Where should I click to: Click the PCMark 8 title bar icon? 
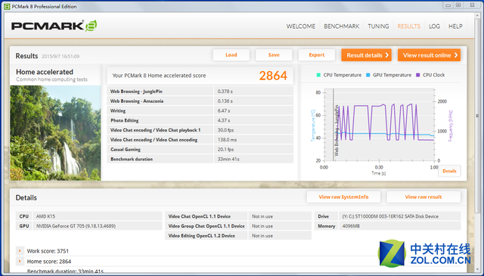pyautogui.click(x=7, y=7)
